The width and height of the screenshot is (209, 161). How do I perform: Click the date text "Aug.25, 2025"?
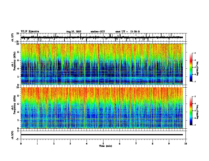click(x=74, y=32)
